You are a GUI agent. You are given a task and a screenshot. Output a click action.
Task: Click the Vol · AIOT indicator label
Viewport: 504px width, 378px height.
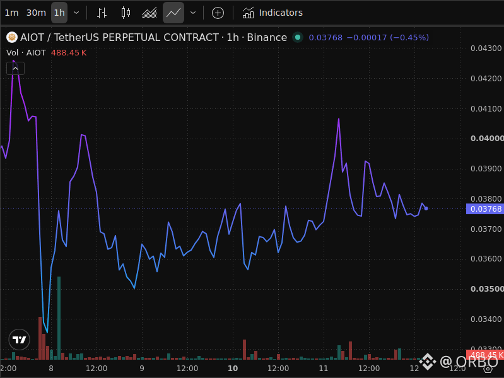(26, 53)
